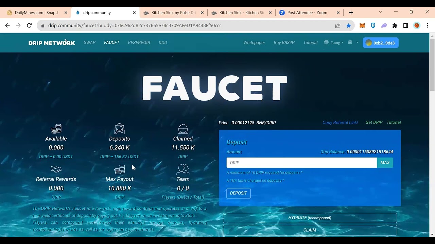This screenshot has width=435, height=244.
Task: Toggle the browser side panel icon
Action: click(x=406, y=25)
